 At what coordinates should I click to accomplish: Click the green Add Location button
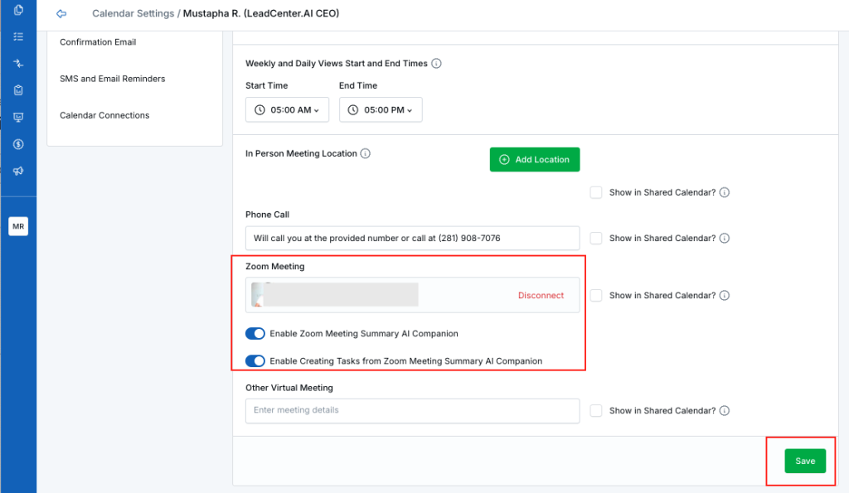click(x=535, y=159)
